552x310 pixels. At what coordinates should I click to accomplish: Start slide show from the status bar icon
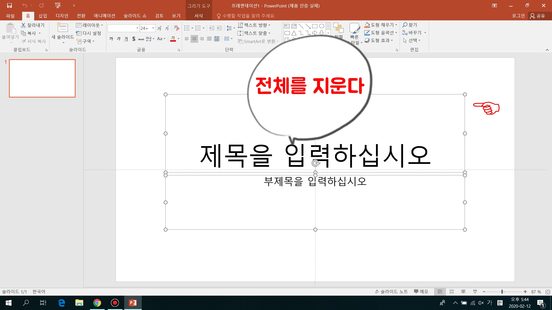[475, 291]
